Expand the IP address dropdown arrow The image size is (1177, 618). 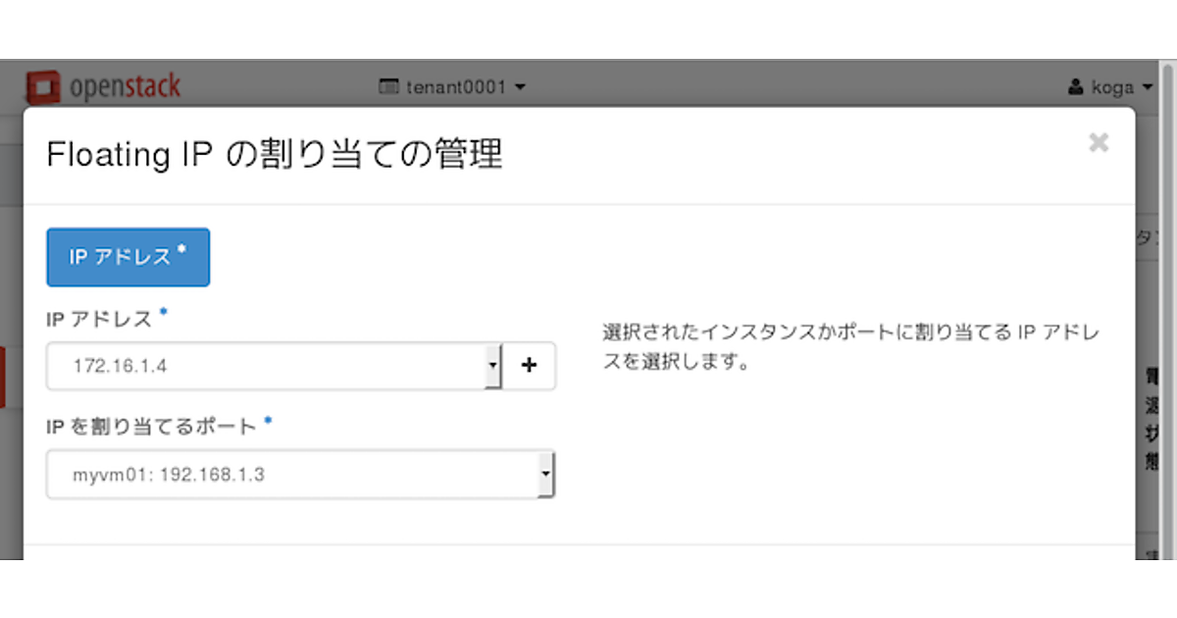tap(492, 366)
